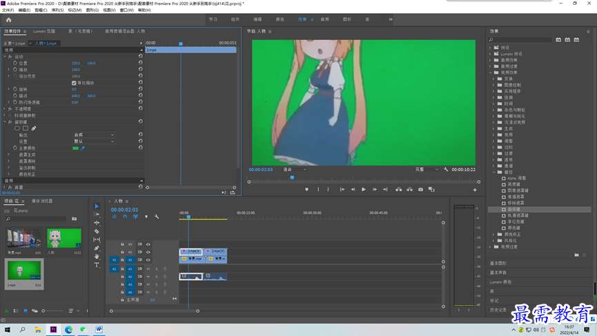The image size is (597, 336).
Task: Collapse the Keying folder
Action: (x=494, y=172)
